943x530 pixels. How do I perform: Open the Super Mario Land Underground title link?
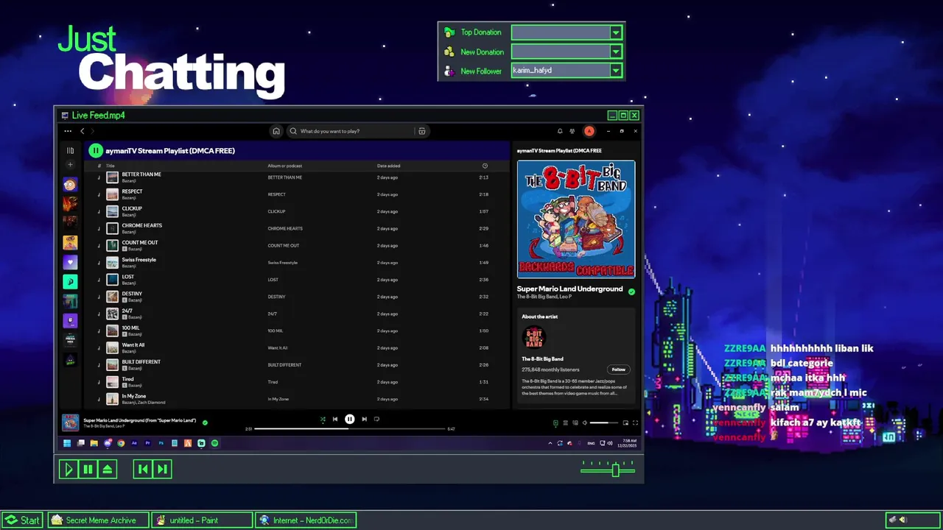coord(569,289)
